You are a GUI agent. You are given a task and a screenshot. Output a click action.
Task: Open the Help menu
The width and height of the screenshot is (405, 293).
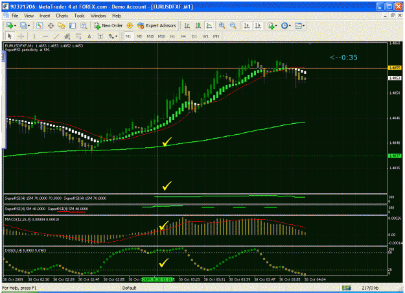click(x=117, y=16)
